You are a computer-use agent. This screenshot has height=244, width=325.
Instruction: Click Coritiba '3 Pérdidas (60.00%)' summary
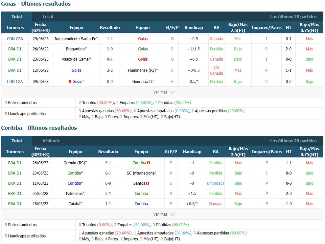pyautogui.click(x=171, y=225)
